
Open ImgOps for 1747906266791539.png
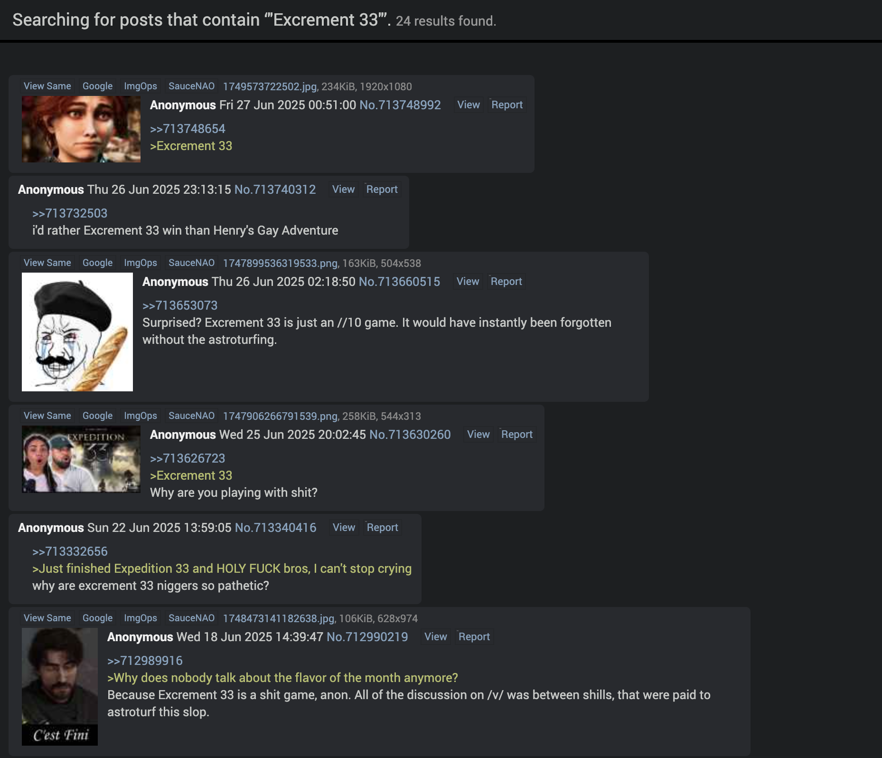coord(141,416)
